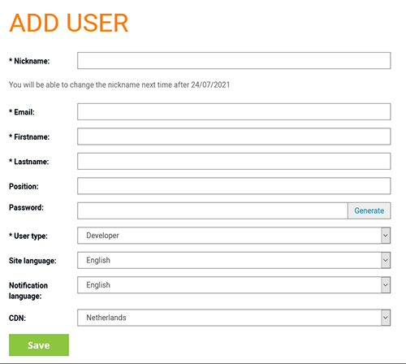The height and width of the screenshot is (364, 406).
Task: Expand the CDN dropdown showing Netherlands
Action: point(234,318)
